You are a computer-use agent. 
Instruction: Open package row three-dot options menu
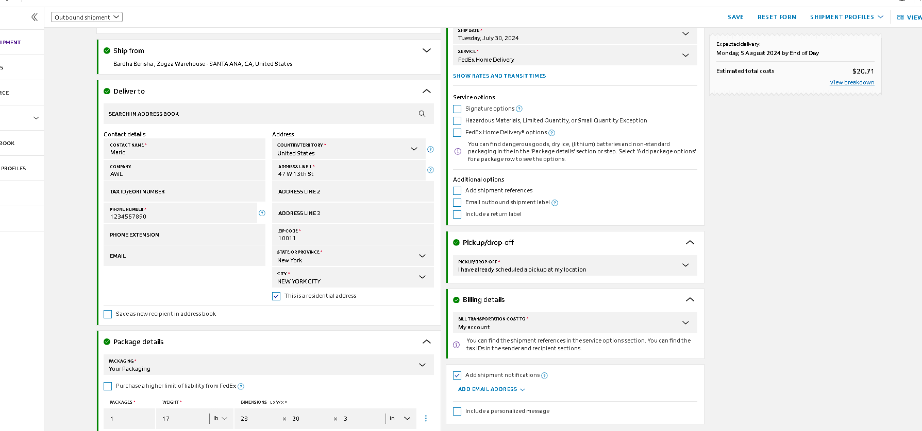point(426,418)
